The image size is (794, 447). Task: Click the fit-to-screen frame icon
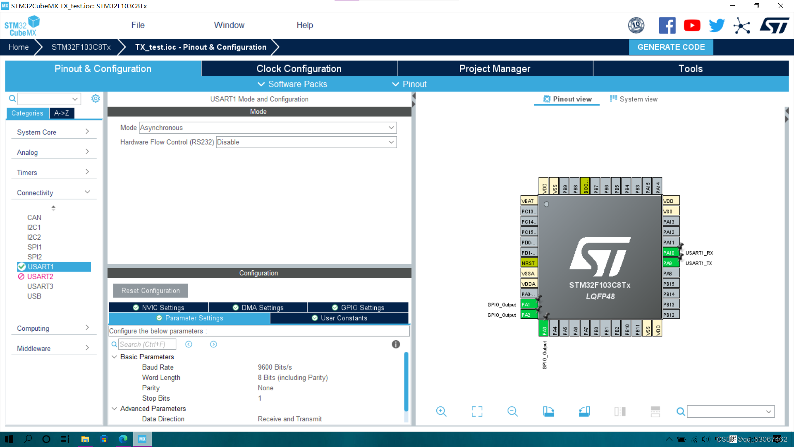pos(477,411)
